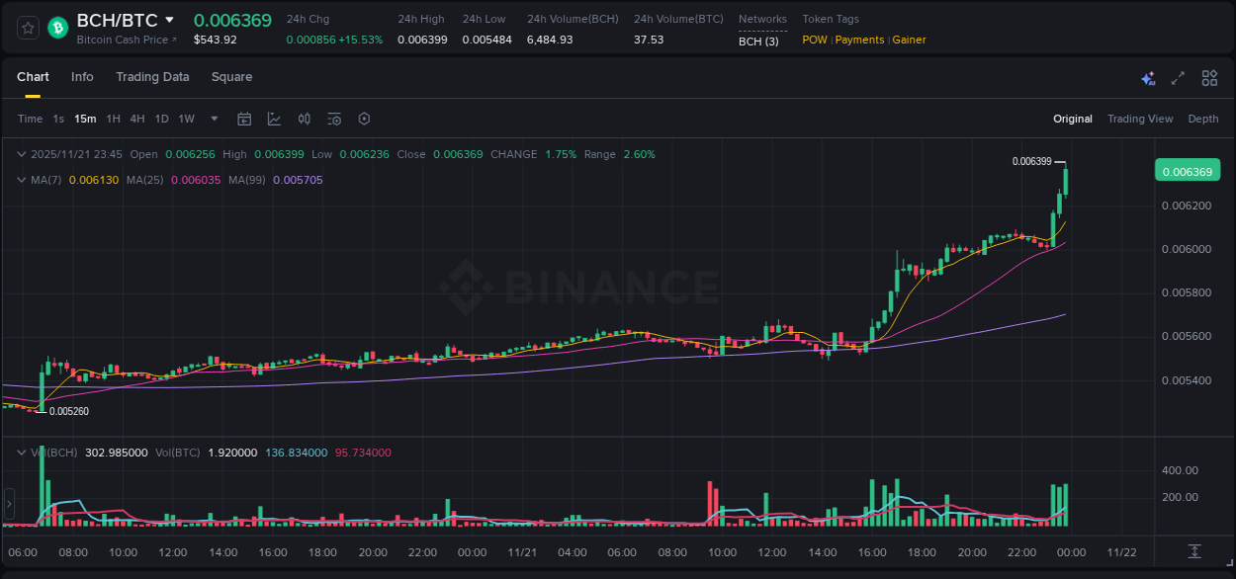
Task: Click the highlighted green price label 0.006369
Action: 1187,170
